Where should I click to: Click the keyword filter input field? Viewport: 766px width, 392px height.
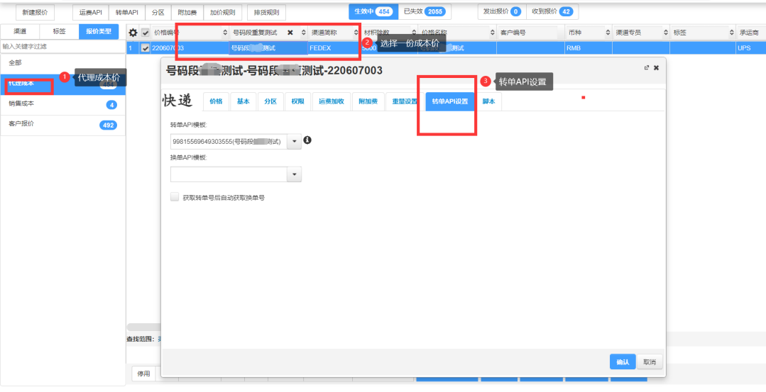[x=62, y=46]
